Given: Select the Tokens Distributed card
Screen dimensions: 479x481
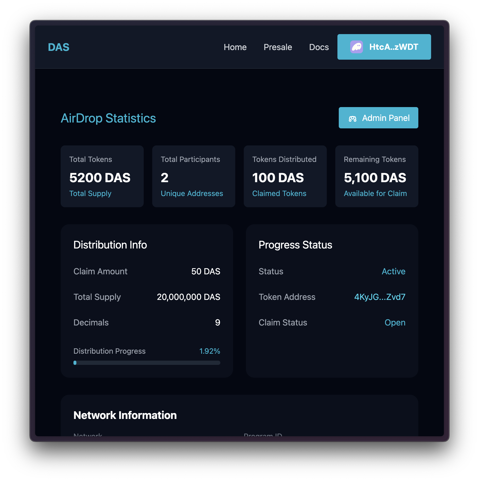Looking at the screenshot, I should pos(285,176).
